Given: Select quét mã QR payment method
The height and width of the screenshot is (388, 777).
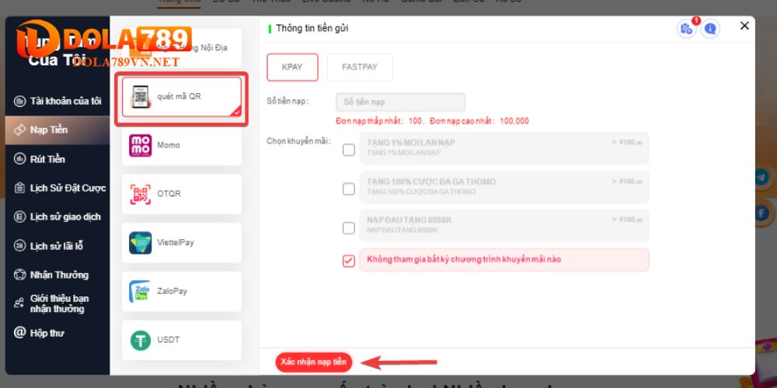Looking at the screenshot, I should tap(181, 97).
